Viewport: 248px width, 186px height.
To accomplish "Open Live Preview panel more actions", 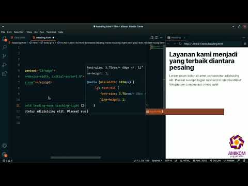I will pos(244,38).
